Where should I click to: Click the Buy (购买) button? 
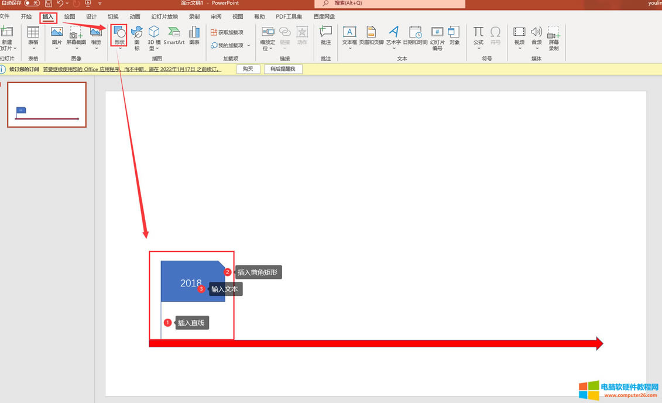248,69
